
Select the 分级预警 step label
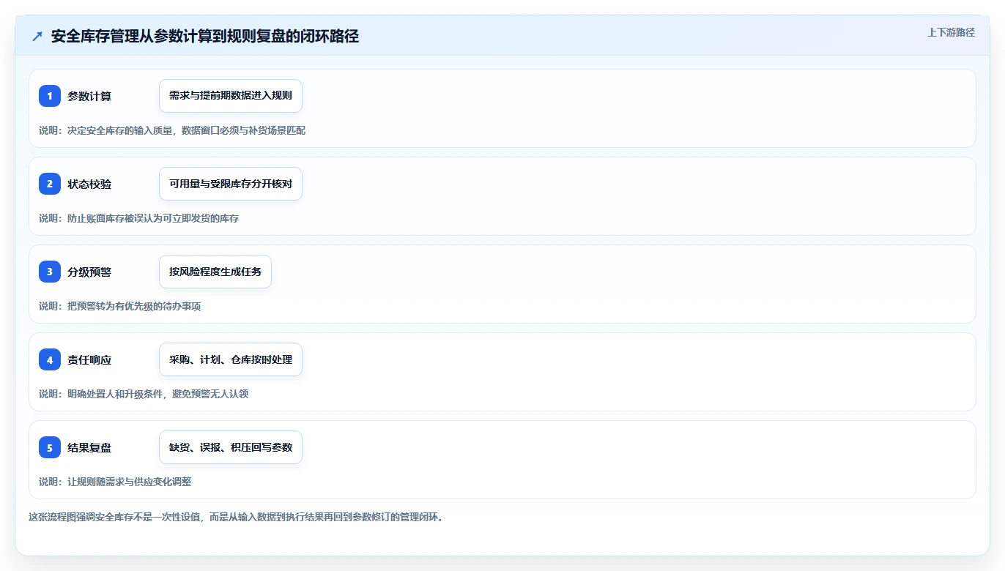(x=89, y=272)
